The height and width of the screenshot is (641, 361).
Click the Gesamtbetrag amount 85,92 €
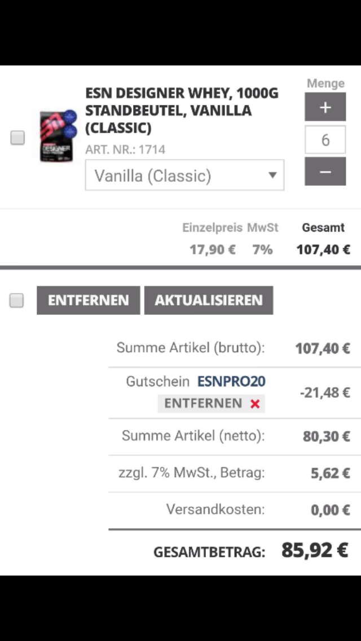[315, 550]
